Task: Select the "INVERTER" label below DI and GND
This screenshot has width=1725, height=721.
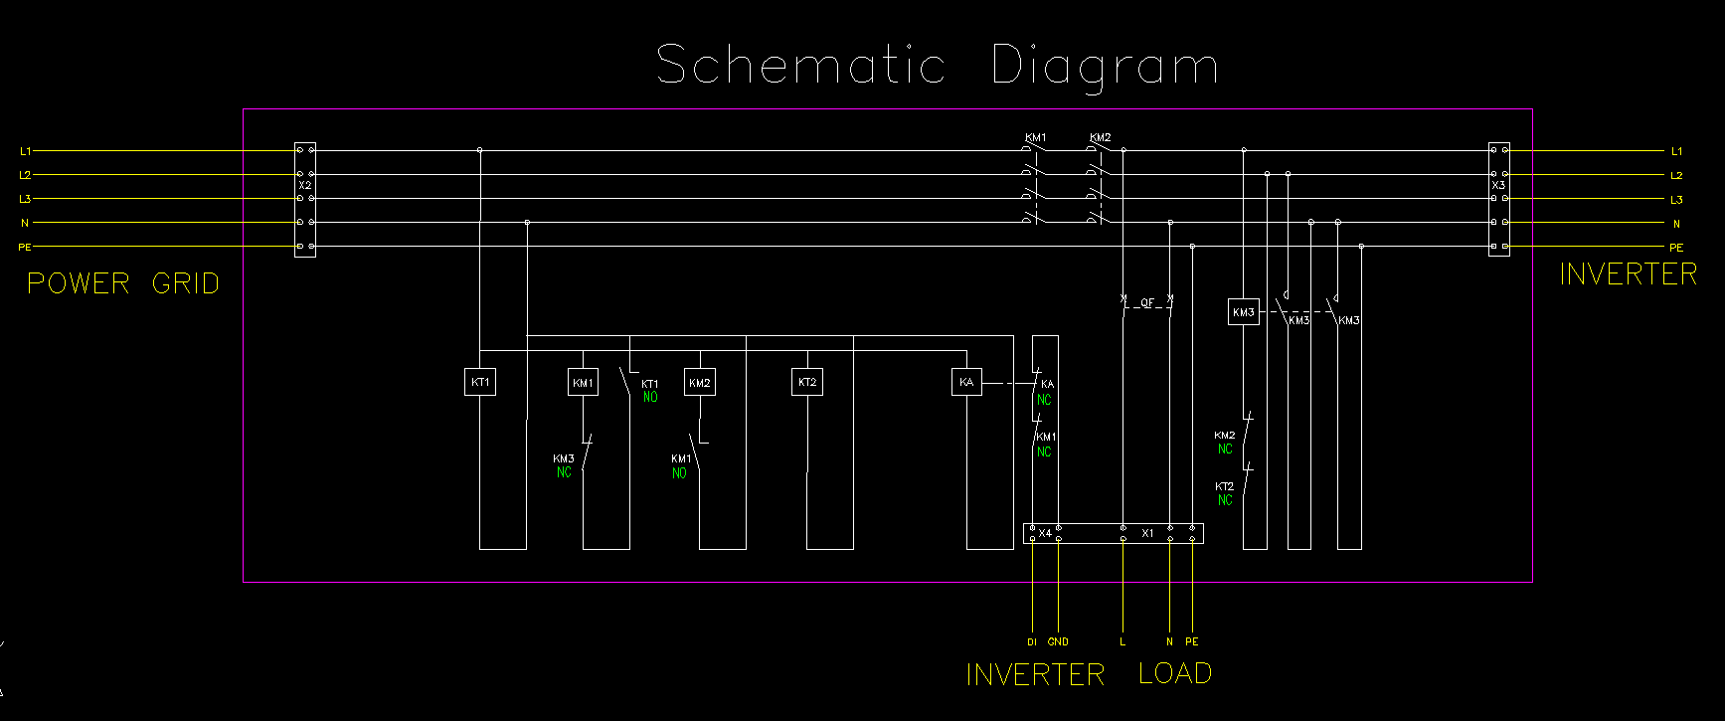Action: [x=1035, y=674]
